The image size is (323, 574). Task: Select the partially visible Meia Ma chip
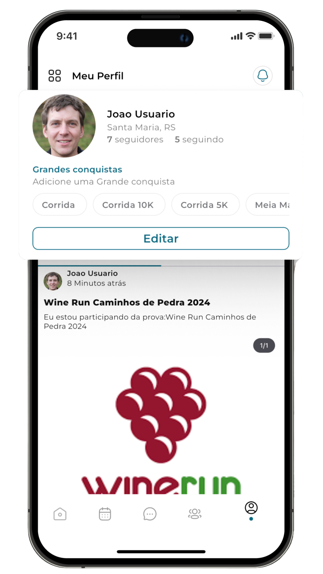[268, 204]
